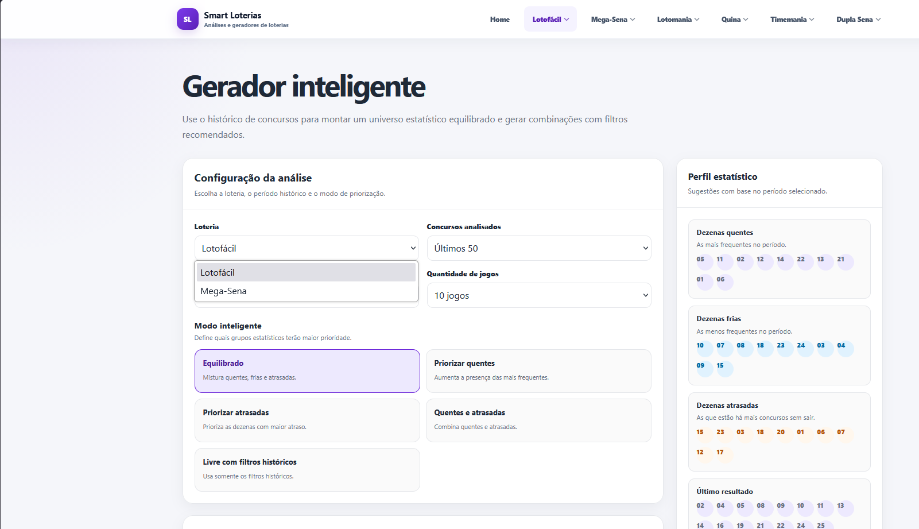Expand the Mega-Sena navigation menu
919x529 pixels.
(612, 20)
